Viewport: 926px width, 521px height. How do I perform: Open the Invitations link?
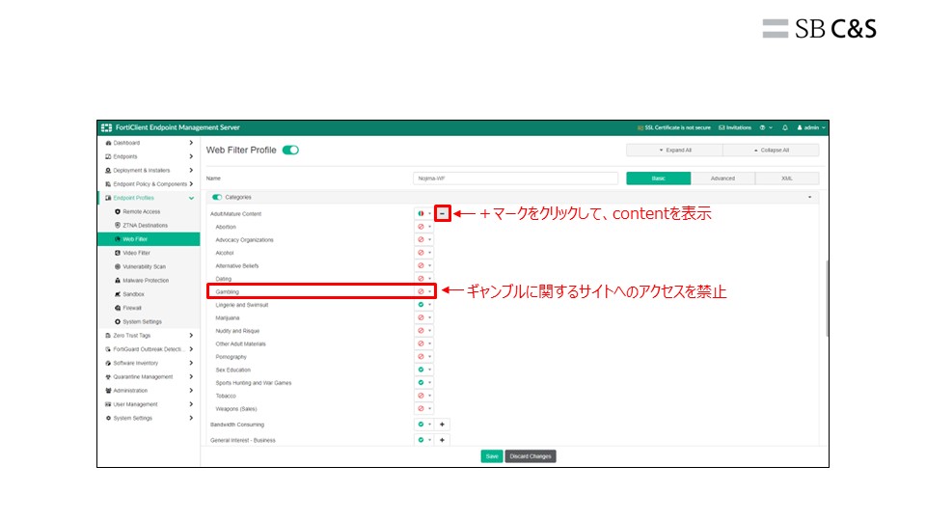[x=735, y=127]
